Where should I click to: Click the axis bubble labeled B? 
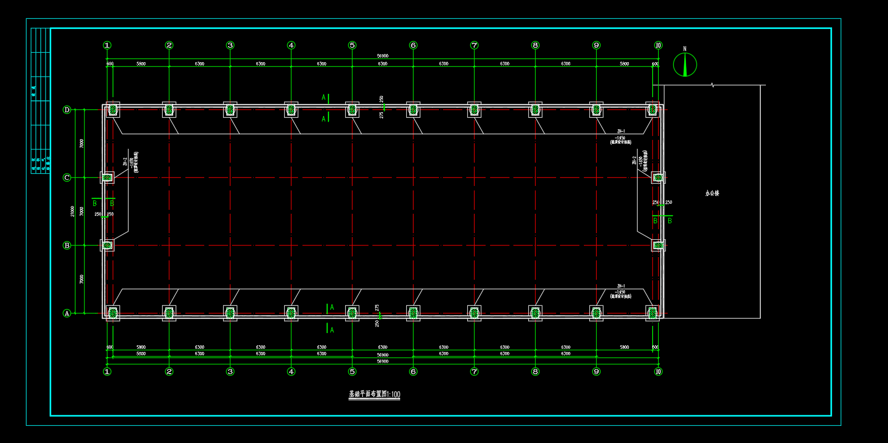click(x=67, y=245)
